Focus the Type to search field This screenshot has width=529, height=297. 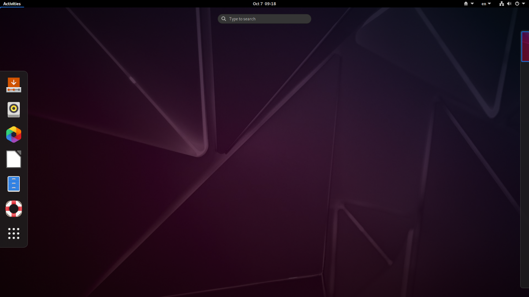[264, 19]
